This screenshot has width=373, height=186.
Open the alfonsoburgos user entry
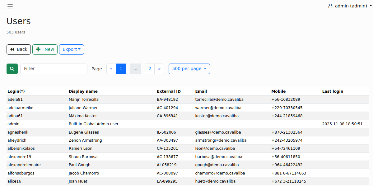tap(21, 173)
